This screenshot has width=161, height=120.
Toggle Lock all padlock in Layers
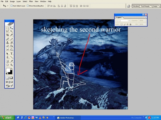[x=130, y=24]
